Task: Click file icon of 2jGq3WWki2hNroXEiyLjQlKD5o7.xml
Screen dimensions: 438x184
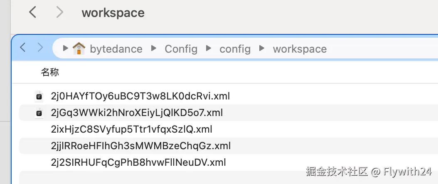Action: [39, 113]
